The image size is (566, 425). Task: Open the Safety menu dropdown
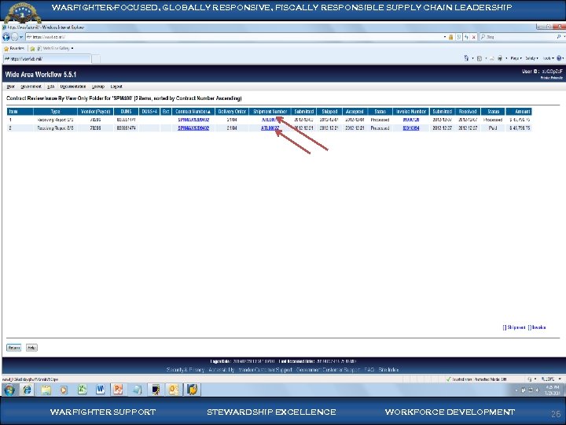(531, 58)
